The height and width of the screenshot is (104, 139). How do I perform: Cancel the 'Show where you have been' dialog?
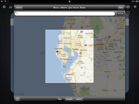pyautogui.click(x=19, y=8)
